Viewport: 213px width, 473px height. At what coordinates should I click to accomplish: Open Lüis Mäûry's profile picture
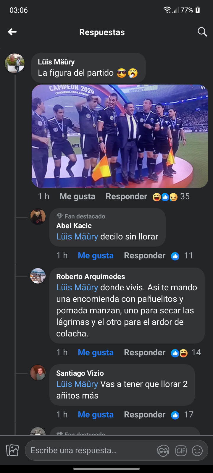pos(14,63)
